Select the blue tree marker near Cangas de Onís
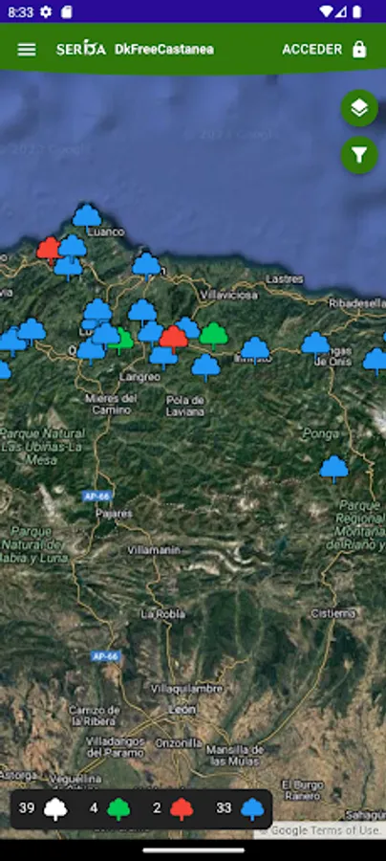 tap(315, 344)
